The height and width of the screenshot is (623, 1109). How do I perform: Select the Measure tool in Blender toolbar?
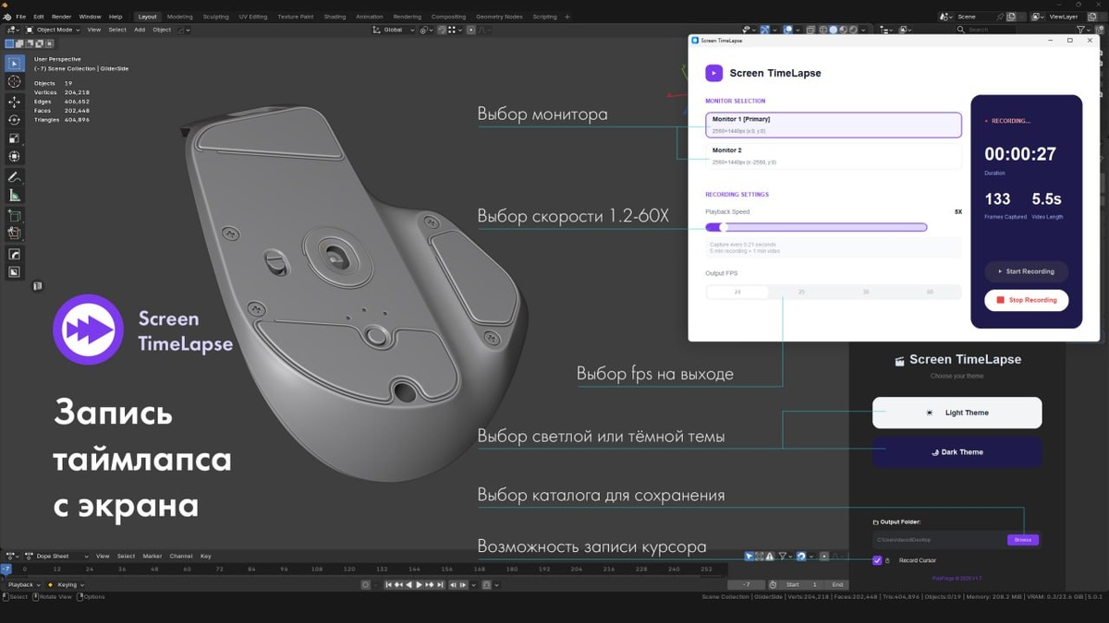tap(14, 196)
